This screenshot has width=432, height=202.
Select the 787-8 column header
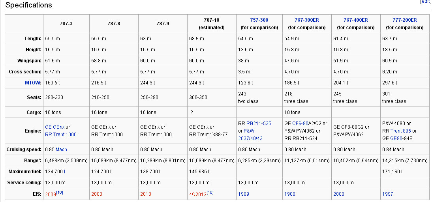(114, 24)
